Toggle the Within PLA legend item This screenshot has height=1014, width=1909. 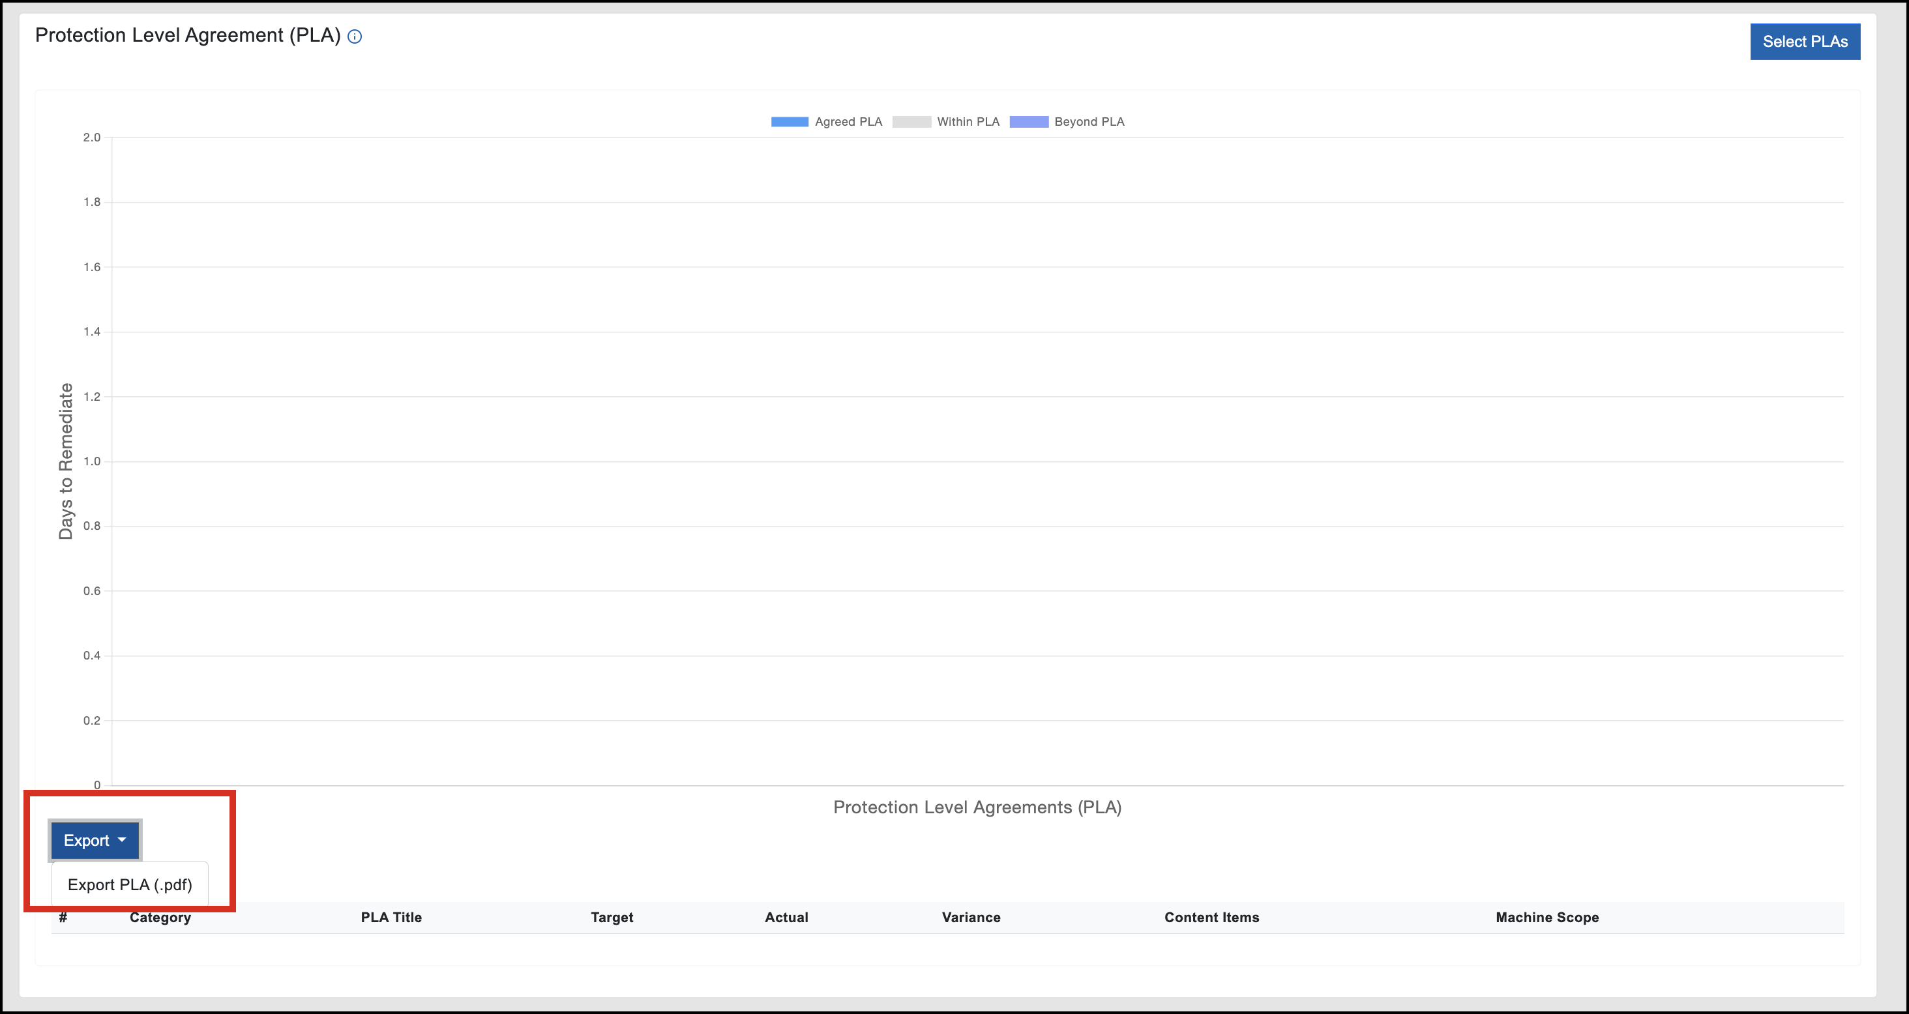(967, 121)
